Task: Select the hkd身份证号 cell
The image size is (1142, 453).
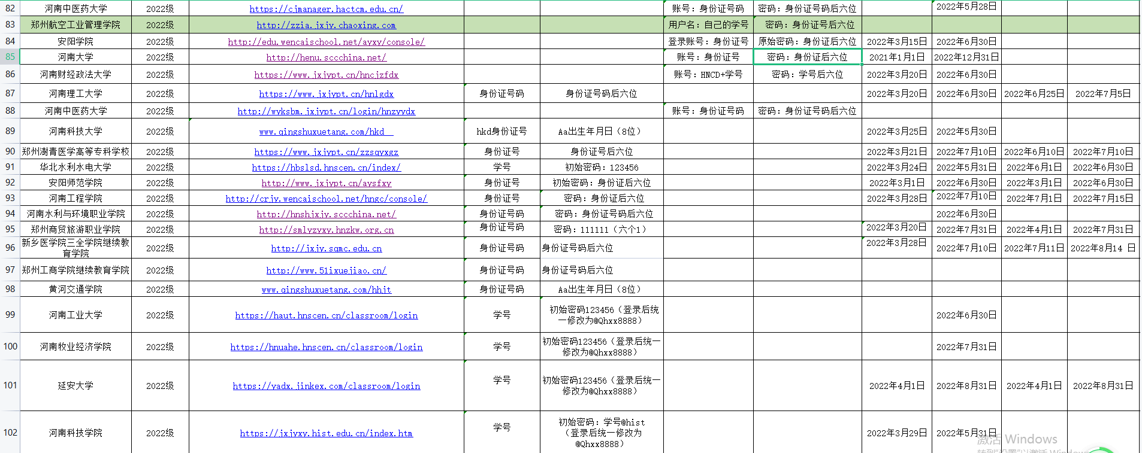Action: pos(501,132)
